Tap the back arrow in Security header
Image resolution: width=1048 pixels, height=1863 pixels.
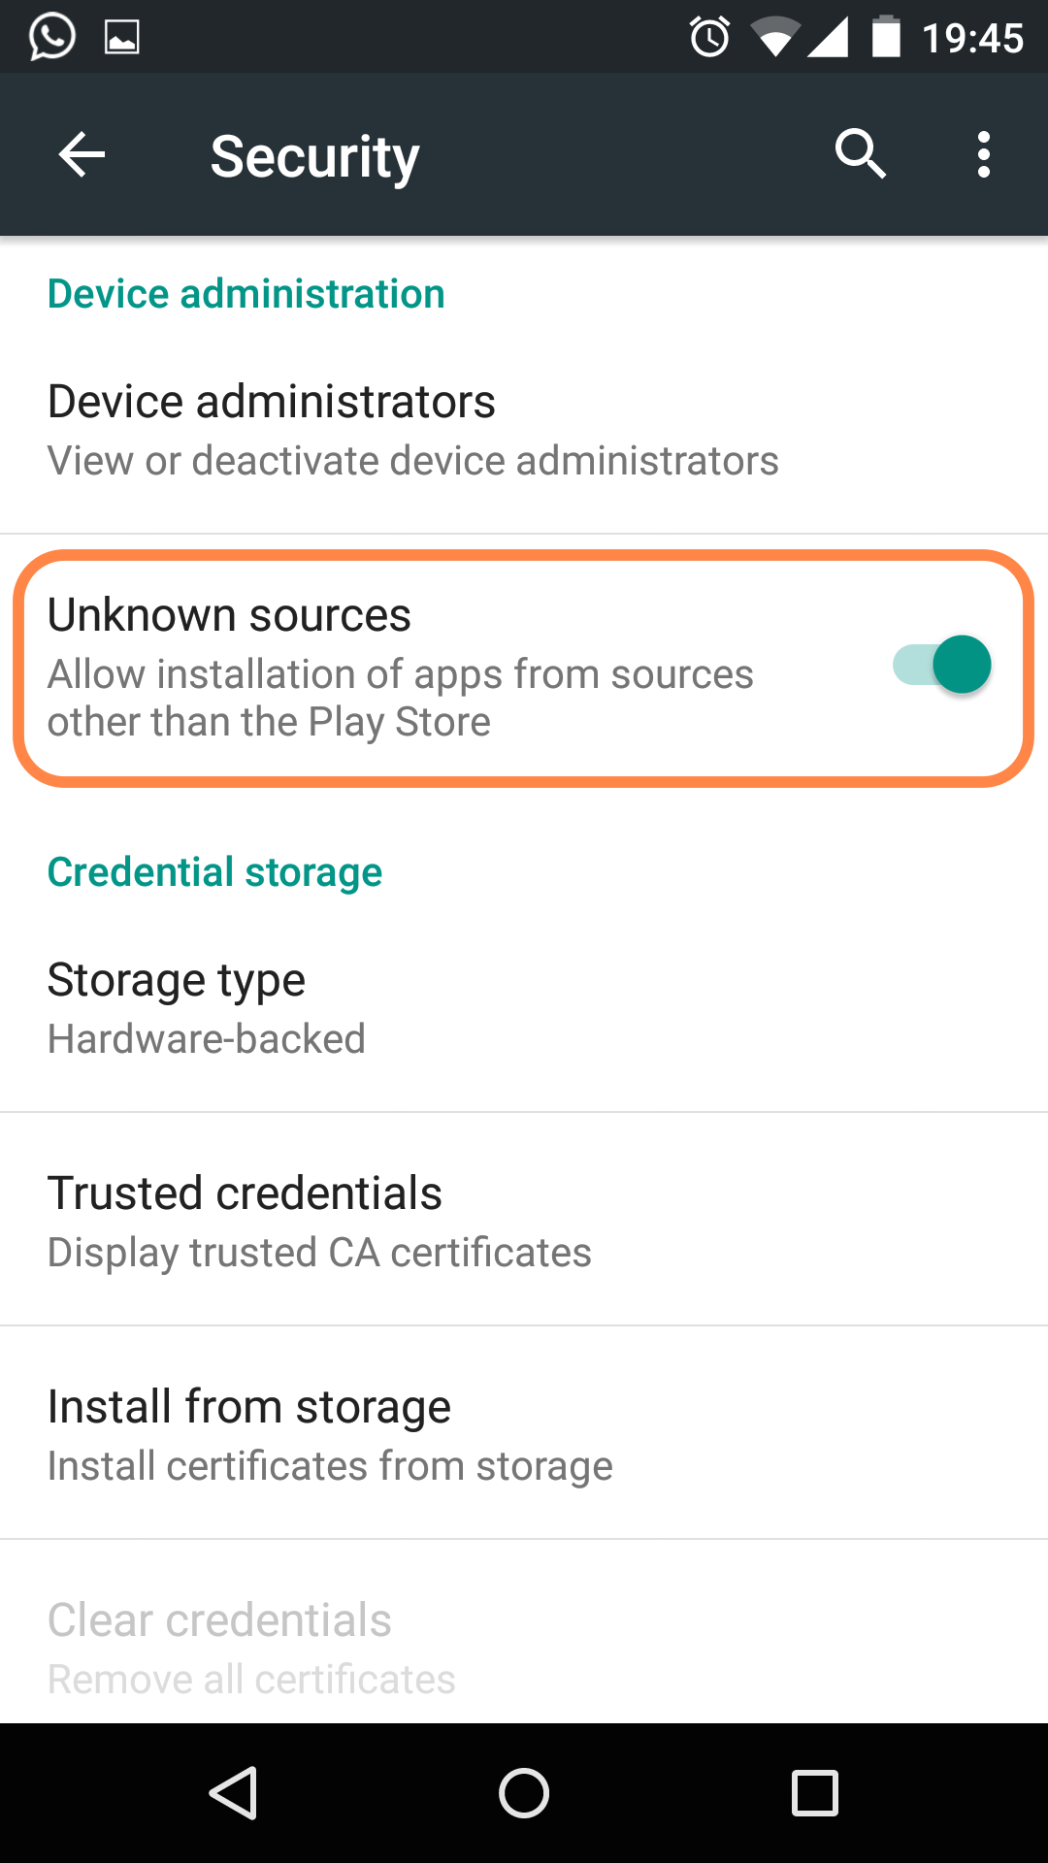[82, 155]
